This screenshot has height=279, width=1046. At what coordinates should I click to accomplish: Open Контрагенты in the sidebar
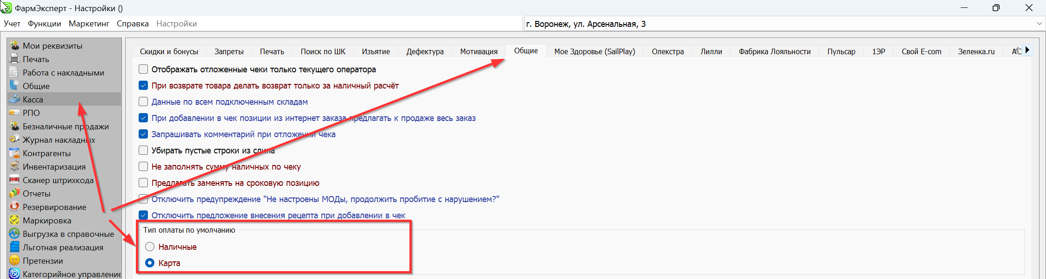pos(47,153)
